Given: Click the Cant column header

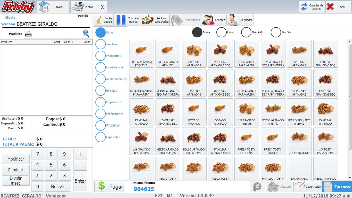Looking at the screenshot, I should click(58, 42).
